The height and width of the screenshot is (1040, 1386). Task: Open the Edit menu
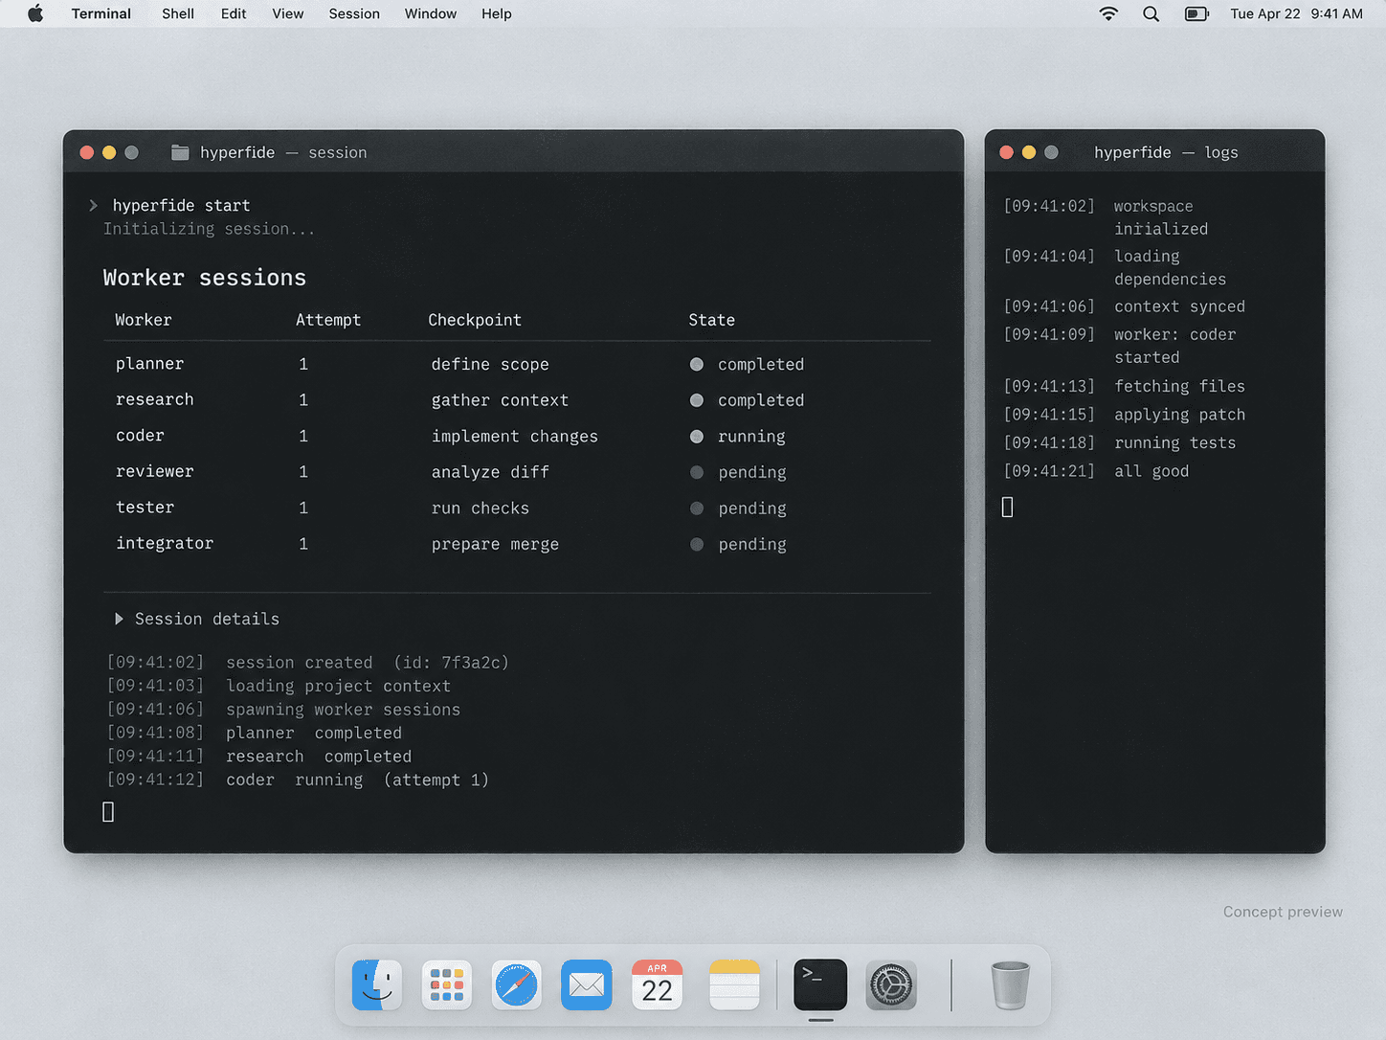tap(234, 13)
